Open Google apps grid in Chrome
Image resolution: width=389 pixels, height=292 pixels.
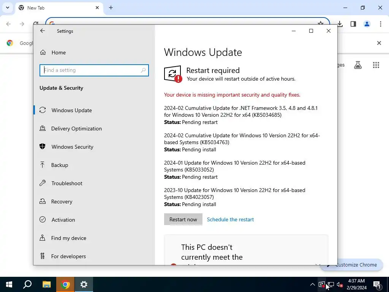[x=376, y=65]
